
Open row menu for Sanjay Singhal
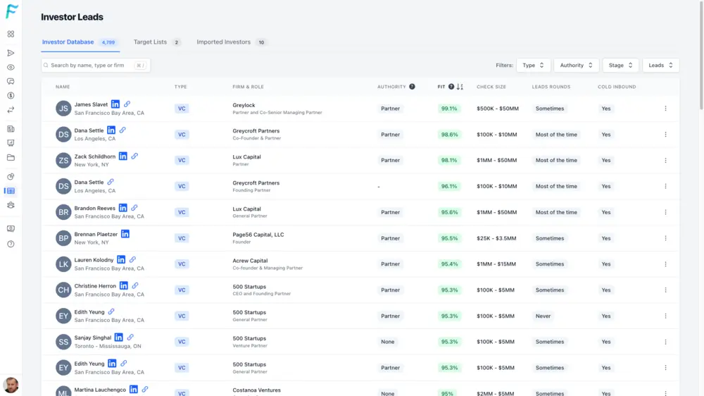[665, 342]
